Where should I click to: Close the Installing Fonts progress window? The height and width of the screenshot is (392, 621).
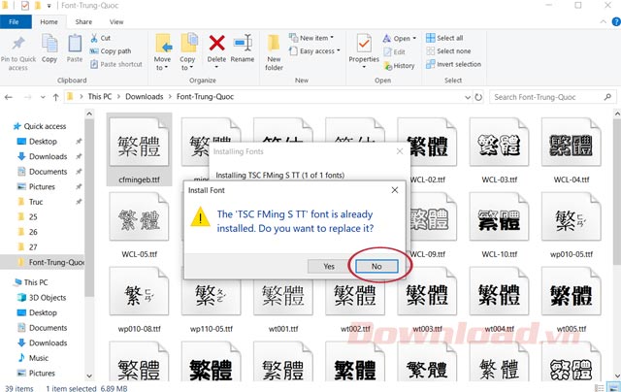click(400, 151)
